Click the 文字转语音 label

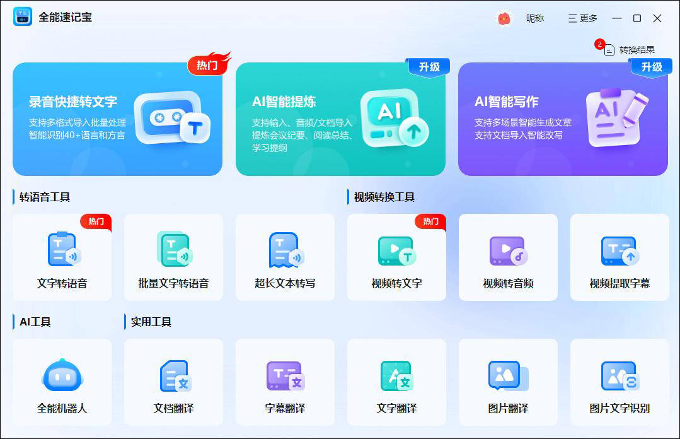point(62,284)
